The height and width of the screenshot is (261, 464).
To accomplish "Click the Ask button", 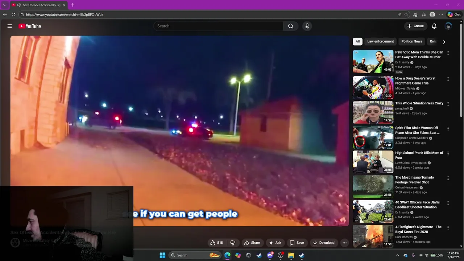I will [x=275, y=243].
